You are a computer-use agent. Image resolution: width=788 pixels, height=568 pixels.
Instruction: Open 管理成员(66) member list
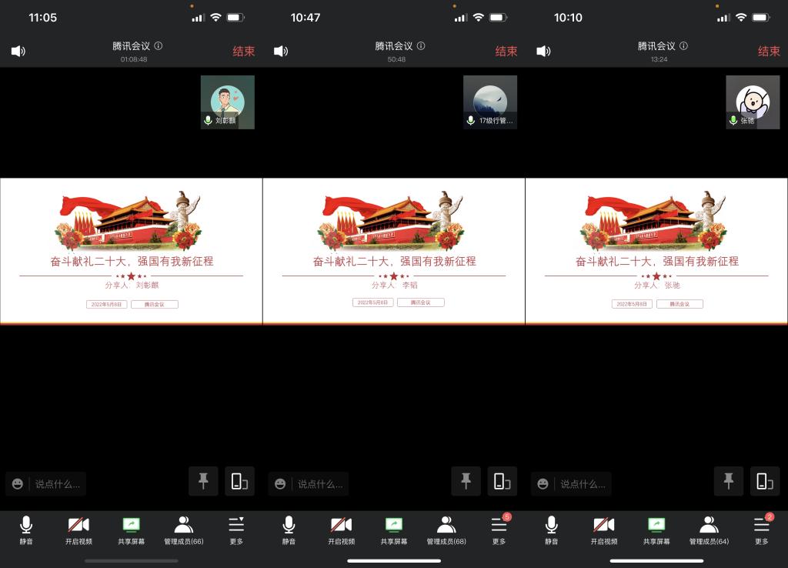183,530
